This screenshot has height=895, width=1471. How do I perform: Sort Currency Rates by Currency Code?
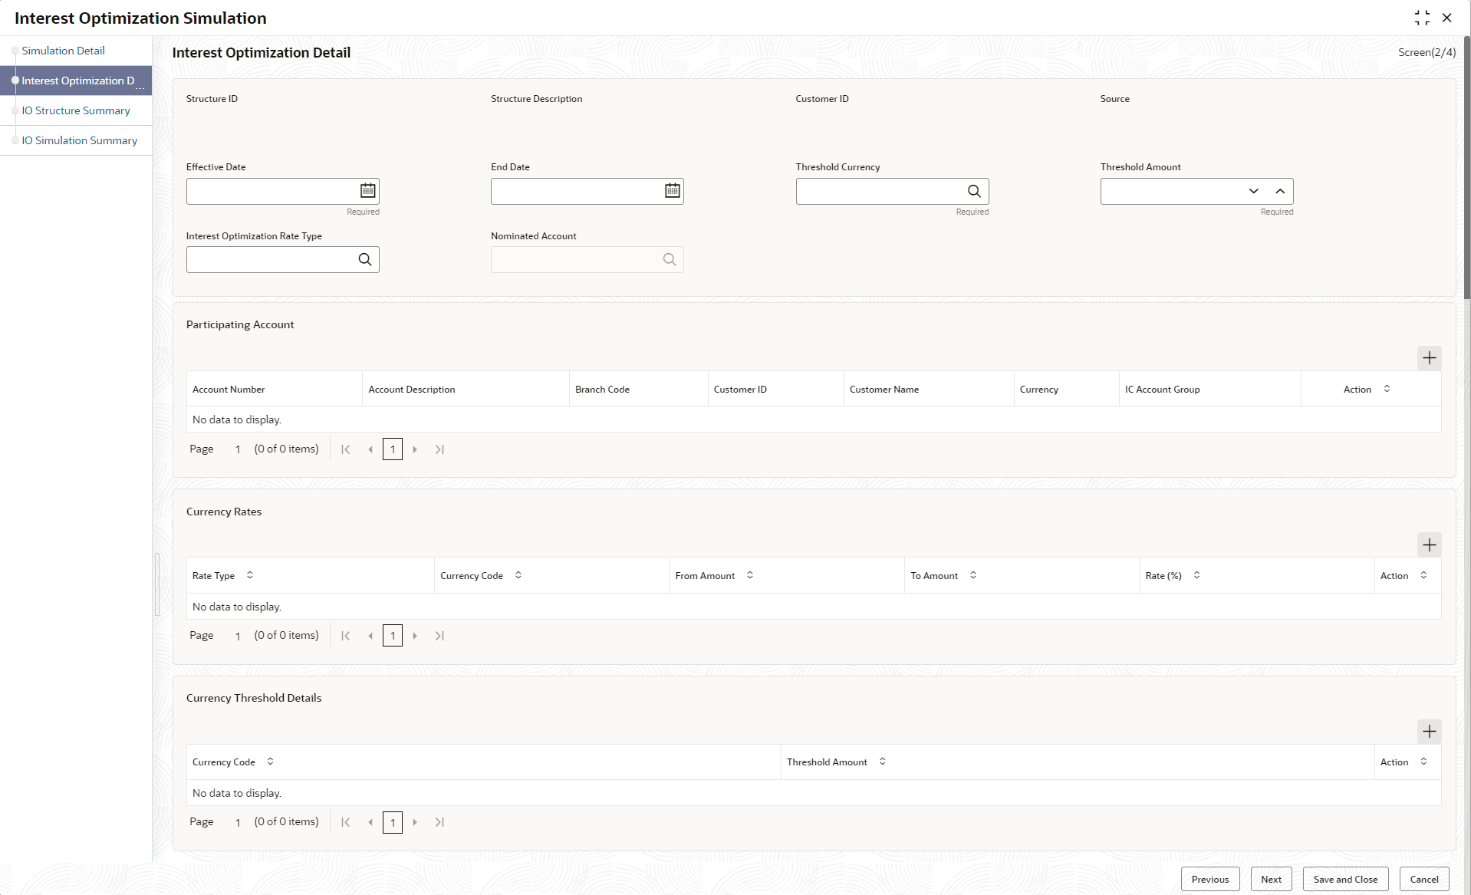[x=518, y=575]
